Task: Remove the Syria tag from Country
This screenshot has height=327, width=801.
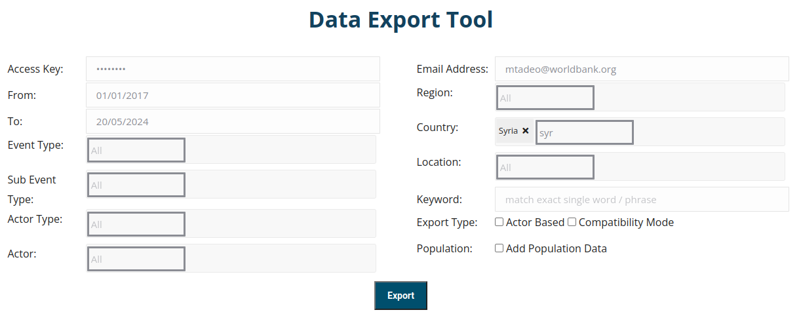Action: [526, 131]
